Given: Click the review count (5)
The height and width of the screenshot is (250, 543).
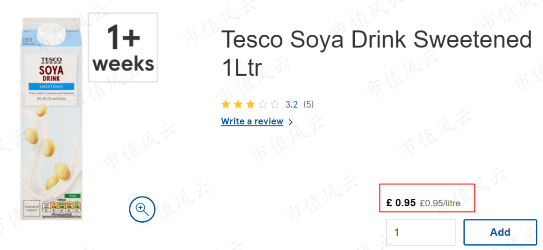Looking at the screenshot, I should (308, 104).
